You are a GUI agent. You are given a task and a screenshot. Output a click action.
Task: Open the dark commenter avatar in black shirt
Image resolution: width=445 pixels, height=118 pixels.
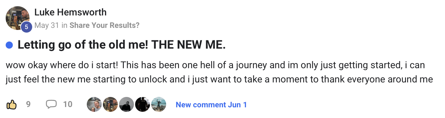pyautogui.click(x=142, y=104)
